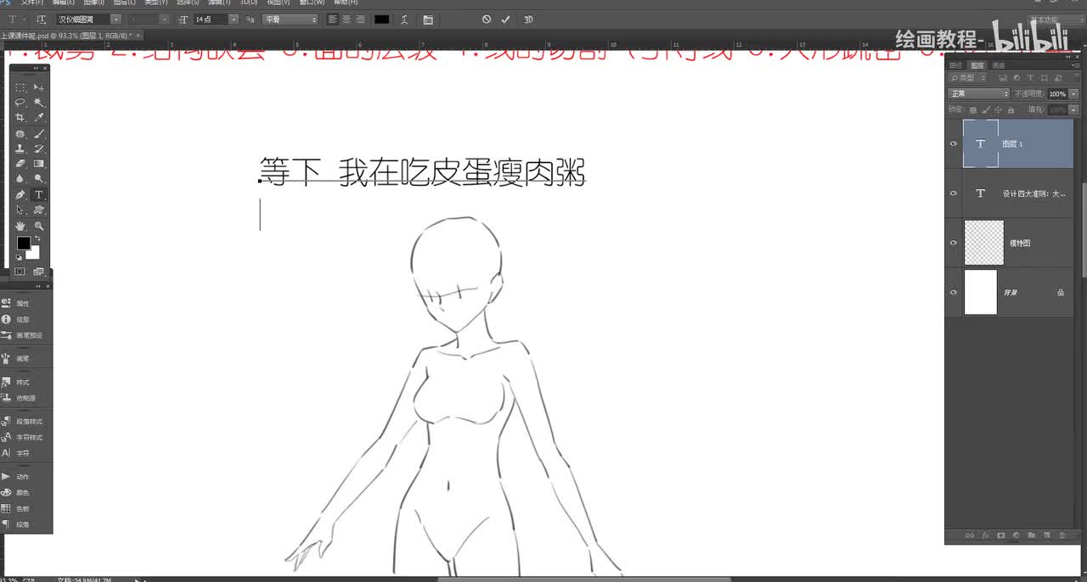This screenshot has height=582, width=1087.
Task: Select the Custom Shape tool
Action: pyautogui.click(x=39, y=210)
